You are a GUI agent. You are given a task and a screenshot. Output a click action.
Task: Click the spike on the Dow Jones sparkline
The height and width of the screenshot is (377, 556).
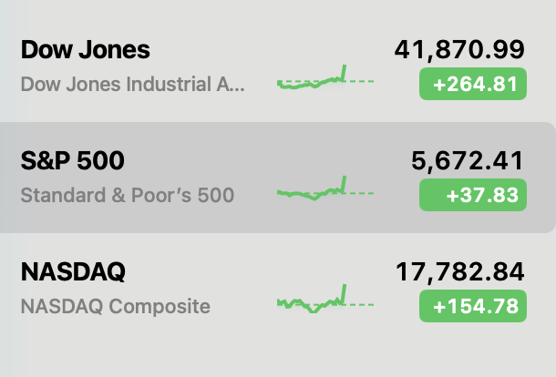(345, 70)
